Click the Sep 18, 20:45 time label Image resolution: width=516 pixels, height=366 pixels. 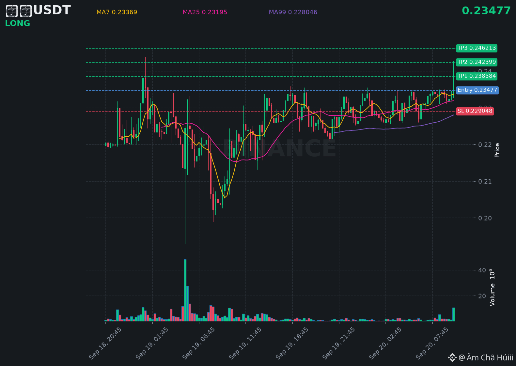click(x=105, y=343)
